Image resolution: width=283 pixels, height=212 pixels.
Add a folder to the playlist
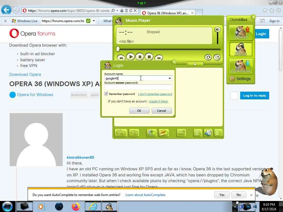[x=164, y=133]
